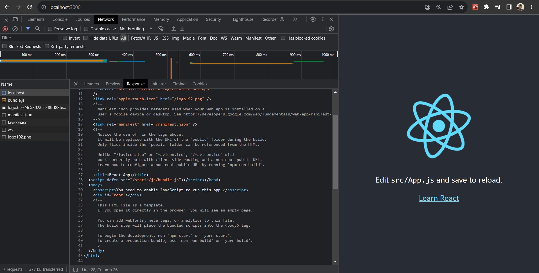This screenshot has height=273, width=539.
Task: Open the No throttling dropdown
Action: coord(136,29)
